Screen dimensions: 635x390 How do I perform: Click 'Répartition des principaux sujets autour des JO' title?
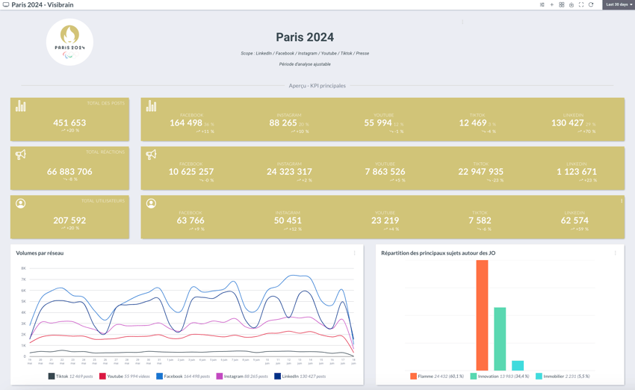(x=439, y=253)
